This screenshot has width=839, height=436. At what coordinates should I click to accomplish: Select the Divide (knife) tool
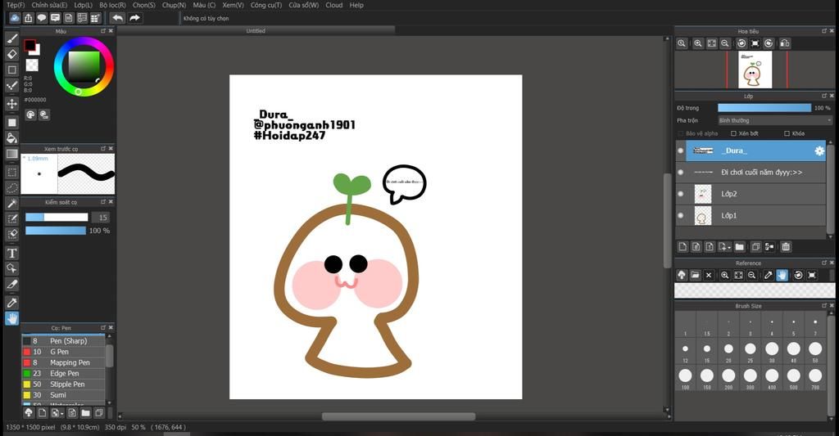click(11, 284)
